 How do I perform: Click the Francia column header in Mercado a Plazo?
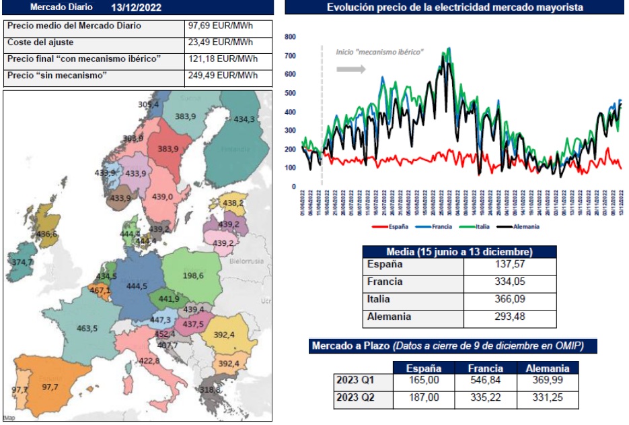[486, 368]
